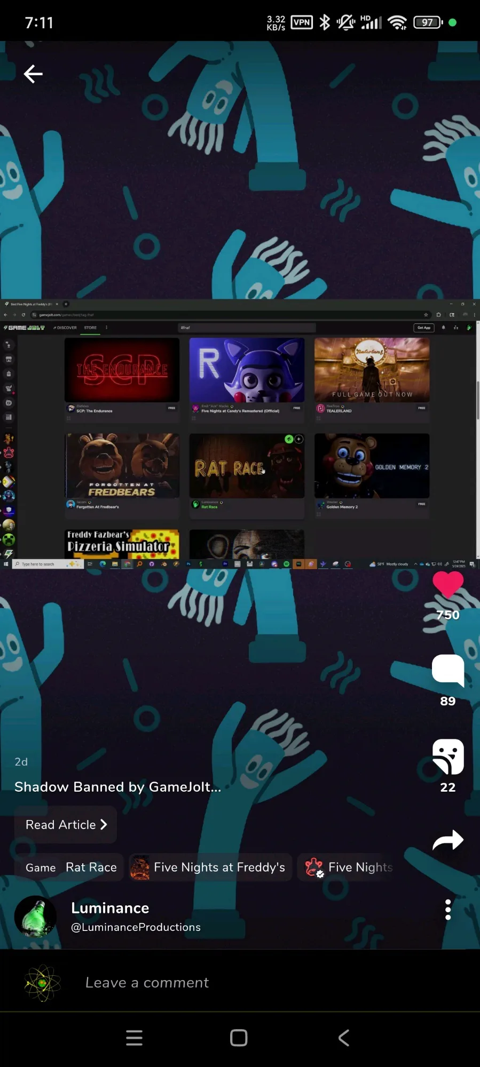480x1067 pixels.
Task: Share the post with the arrow icon
Action: click(x=448, y=840)
